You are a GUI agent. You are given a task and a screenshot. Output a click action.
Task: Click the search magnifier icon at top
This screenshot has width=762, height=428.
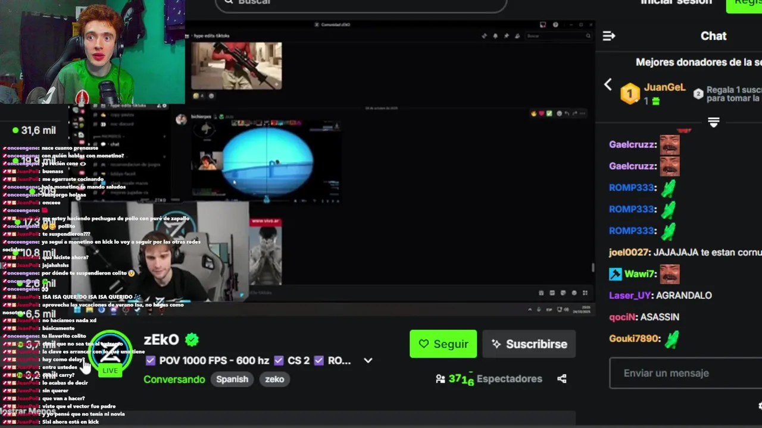(x=228, y=2)
